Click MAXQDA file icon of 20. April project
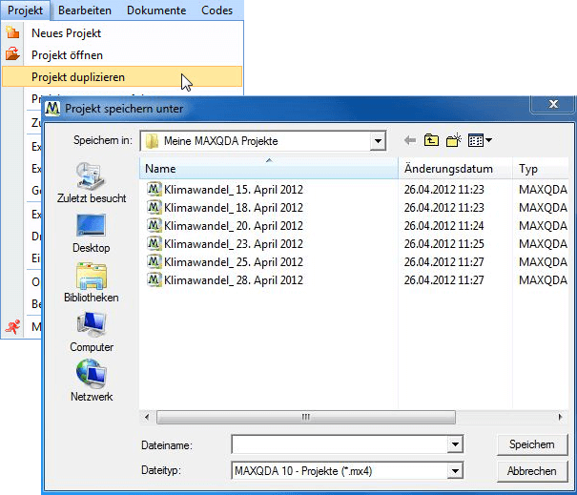577x495 pixels. tap(155, 225)
